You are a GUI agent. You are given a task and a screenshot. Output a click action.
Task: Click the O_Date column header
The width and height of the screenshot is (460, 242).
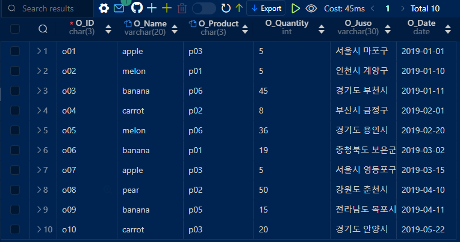(421, 23)
